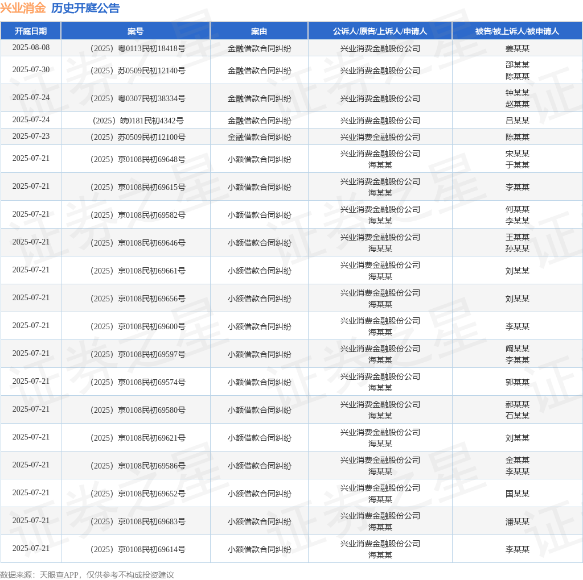Click defendant 吕某某
This screenshot has height=580, width=583.
click(x=517, y=121)
